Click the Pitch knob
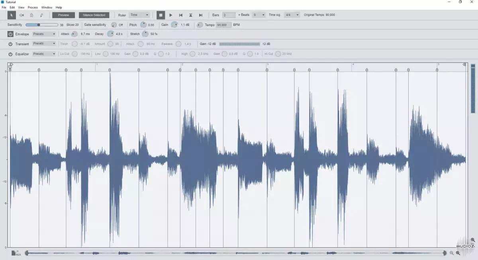Screen dimensions: 478x260 click(143, 25)
